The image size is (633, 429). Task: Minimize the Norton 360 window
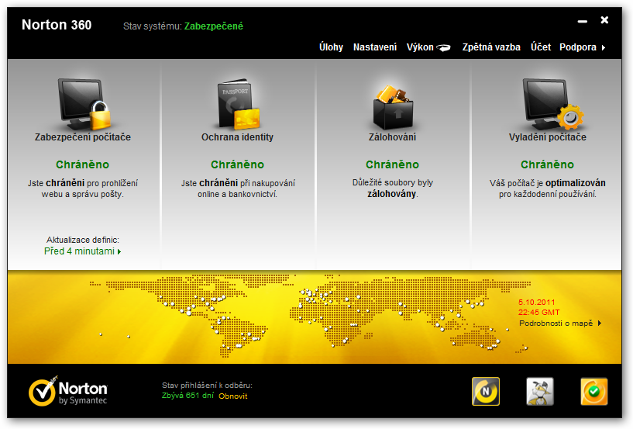click(x=582, y=21)
